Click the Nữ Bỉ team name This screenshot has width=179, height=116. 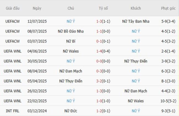(71, 41)
